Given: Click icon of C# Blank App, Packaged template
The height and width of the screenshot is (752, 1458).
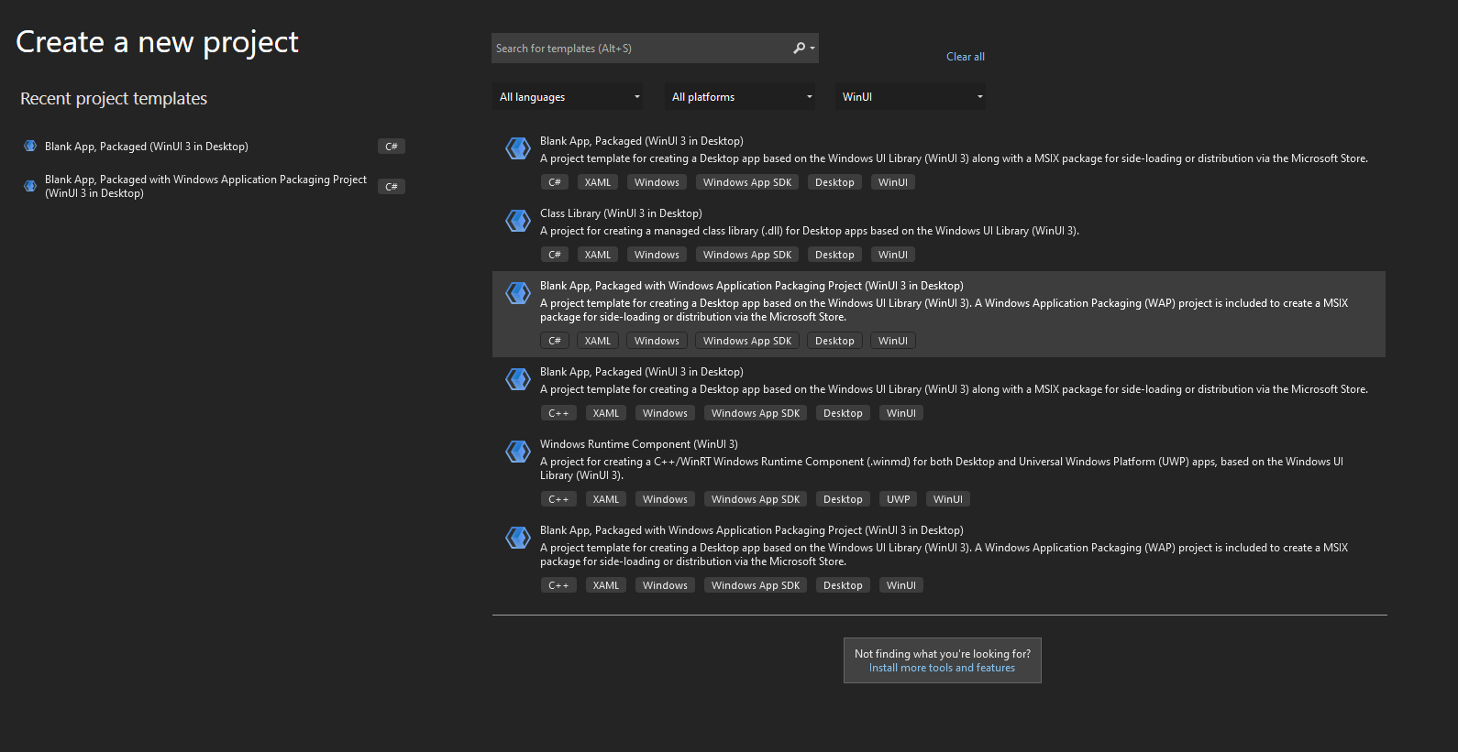Looking at the screenshot, I should tap(518, 148).
